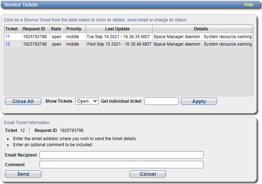Click the Ticket column header
Viewport: 262px width, 184px height.
11,29
